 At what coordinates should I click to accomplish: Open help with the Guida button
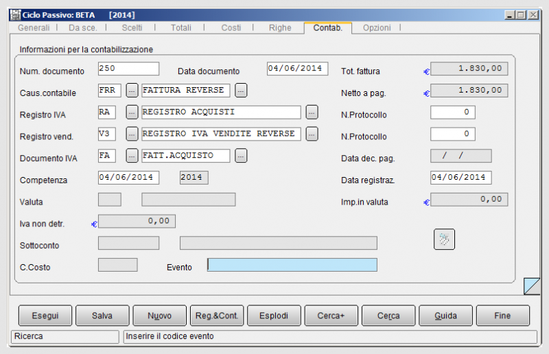click(x=445, y=316)
